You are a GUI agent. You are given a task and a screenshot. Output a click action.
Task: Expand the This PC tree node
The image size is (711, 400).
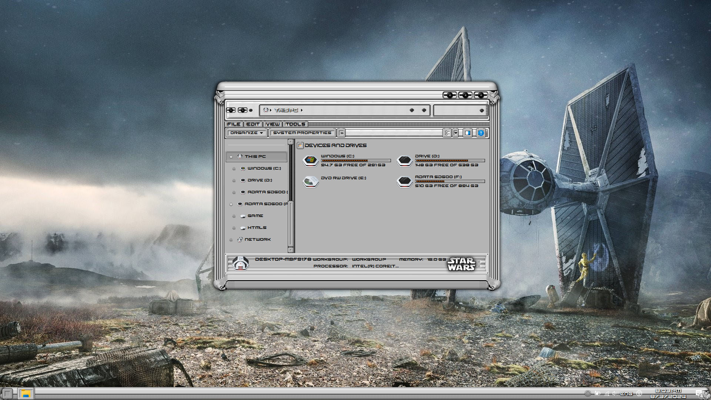(231, 157)
